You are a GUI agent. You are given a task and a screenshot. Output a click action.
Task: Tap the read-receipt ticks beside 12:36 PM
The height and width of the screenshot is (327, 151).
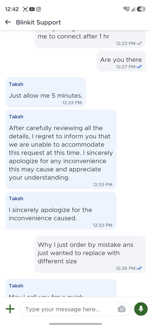139,268
